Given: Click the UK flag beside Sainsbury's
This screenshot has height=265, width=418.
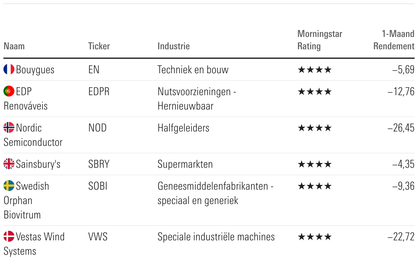Looking at the screenshot, I should coord(9,164).
